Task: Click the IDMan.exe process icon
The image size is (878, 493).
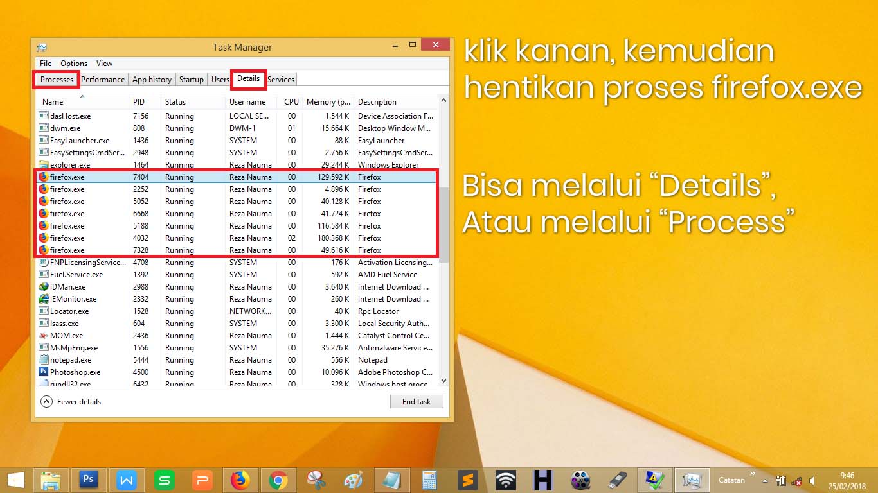Action: 44,286
